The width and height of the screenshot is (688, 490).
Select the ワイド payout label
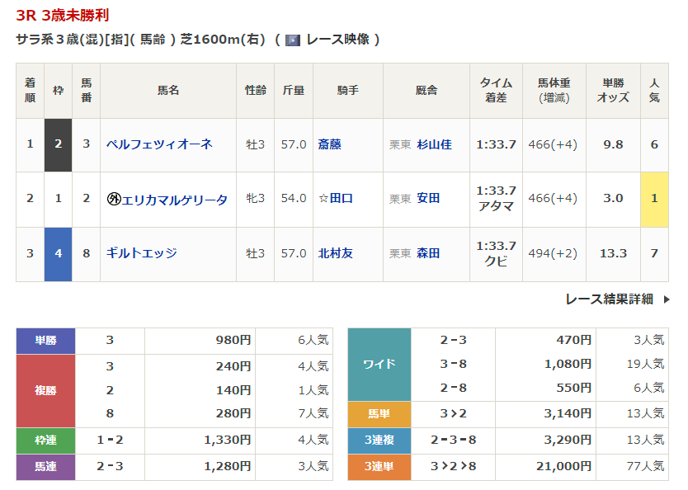pos(379,364)
